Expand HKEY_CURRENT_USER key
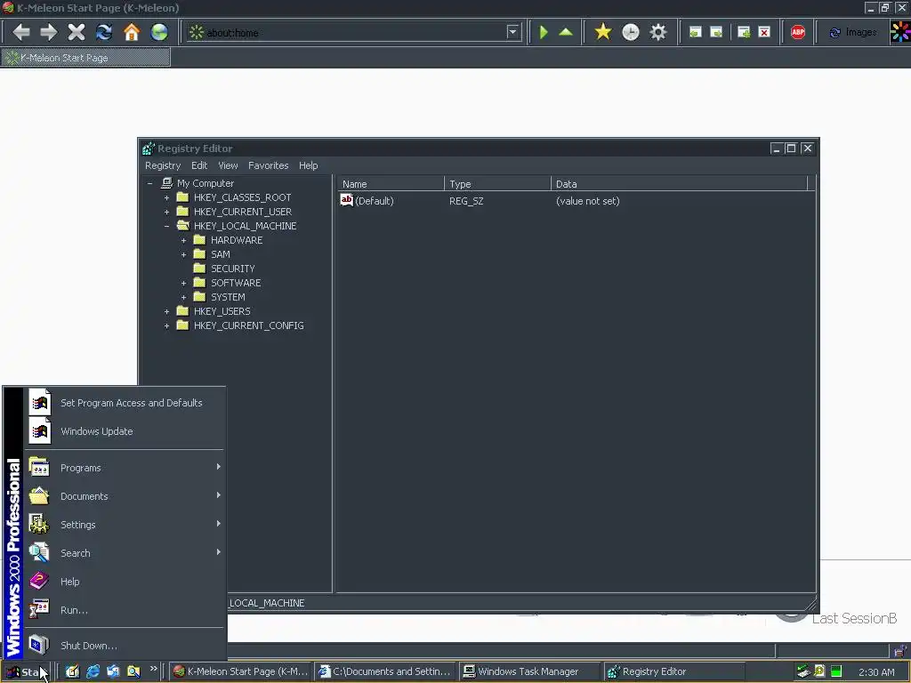 [x=166, y=212]
